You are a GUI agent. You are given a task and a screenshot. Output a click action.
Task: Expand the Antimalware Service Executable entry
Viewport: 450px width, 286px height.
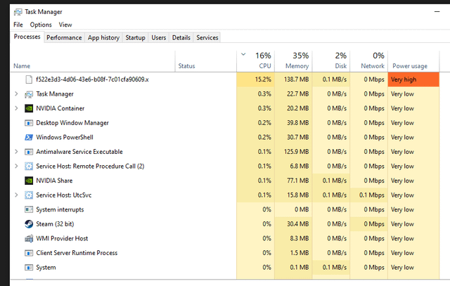[x=16, y=152]
